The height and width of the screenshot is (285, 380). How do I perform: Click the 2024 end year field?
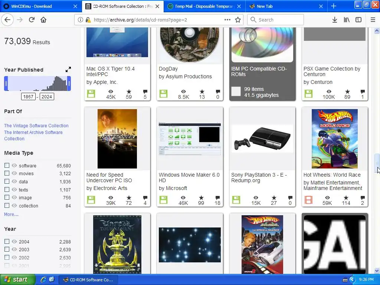(47, 97)
